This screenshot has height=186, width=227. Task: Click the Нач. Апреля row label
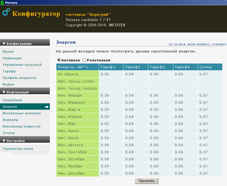coord(78,117)
